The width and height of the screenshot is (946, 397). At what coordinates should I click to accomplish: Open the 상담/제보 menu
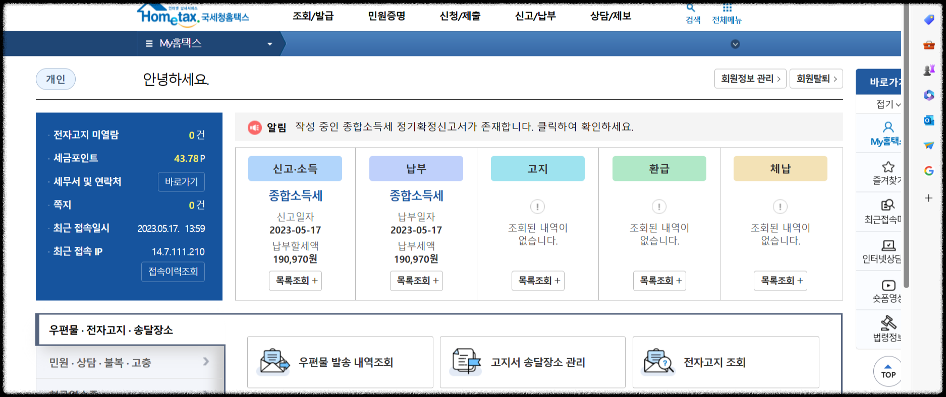610,16
